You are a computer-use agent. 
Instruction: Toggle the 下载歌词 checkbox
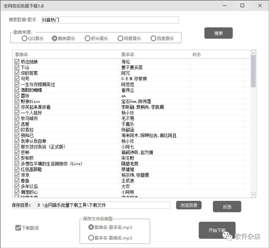coord(18,228)
